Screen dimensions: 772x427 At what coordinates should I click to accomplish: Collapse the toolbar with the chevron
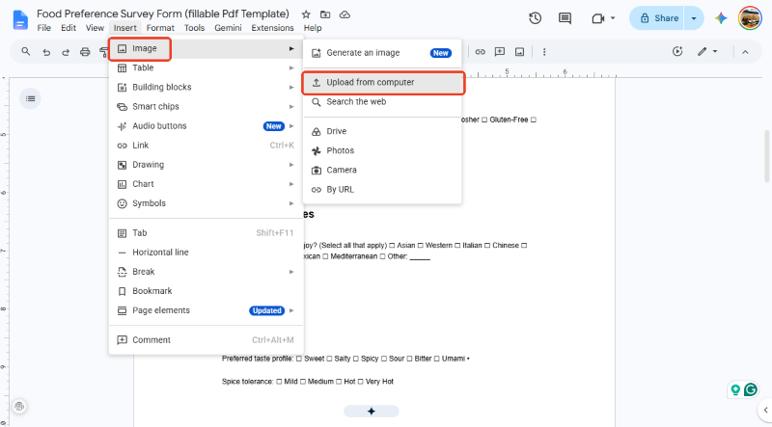click(x=745, y=52)
